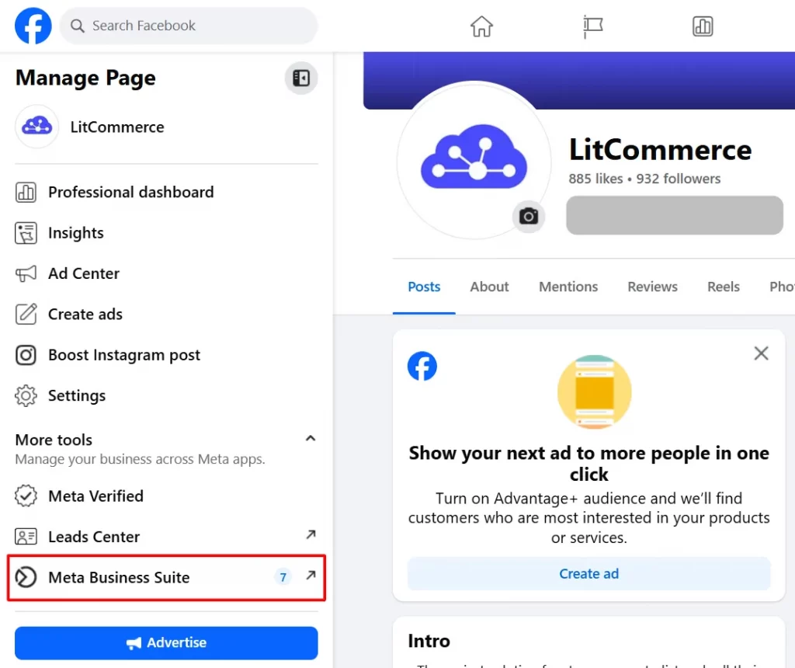This screenshot has width=795, height=668.
Task: Click the Create ads pencil icon
Action: [x=26, y=314]
